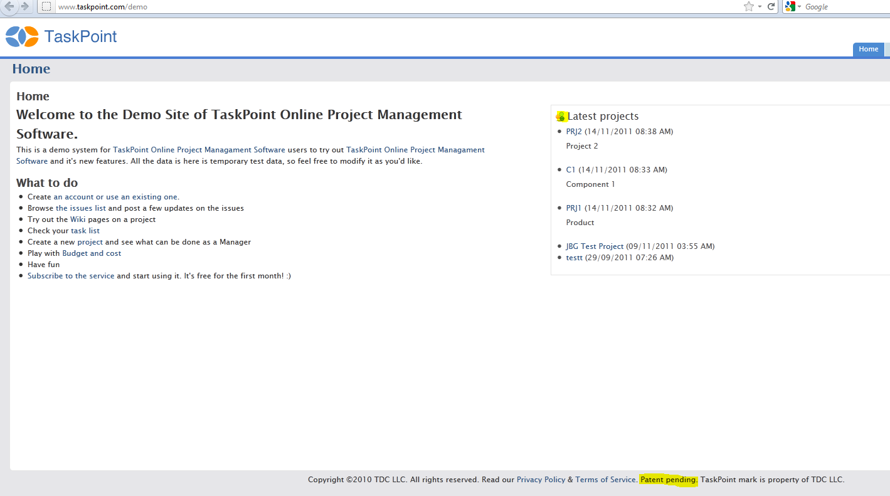Screen dimensions: 890x496
Task: Open the history dropdown next to the star
Action: 760,6
